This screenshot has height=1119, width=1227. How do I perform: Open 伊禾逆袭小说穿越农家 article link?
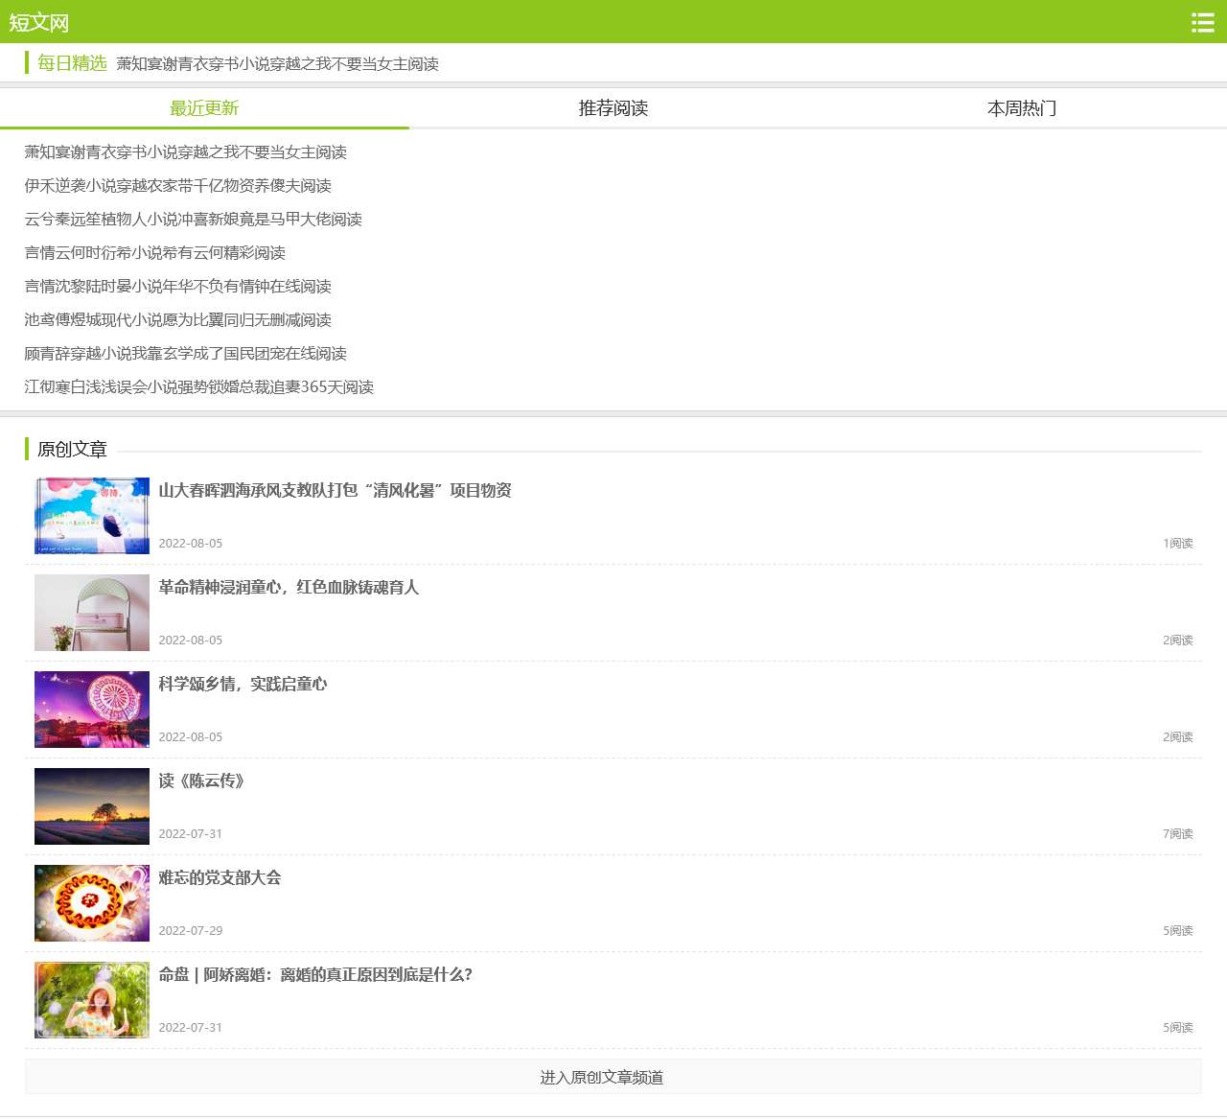coord(178,186)
